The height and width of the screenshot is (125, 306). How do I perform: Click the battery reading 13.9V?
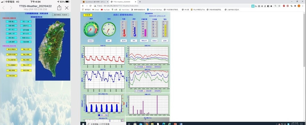[x=165, y=40]
